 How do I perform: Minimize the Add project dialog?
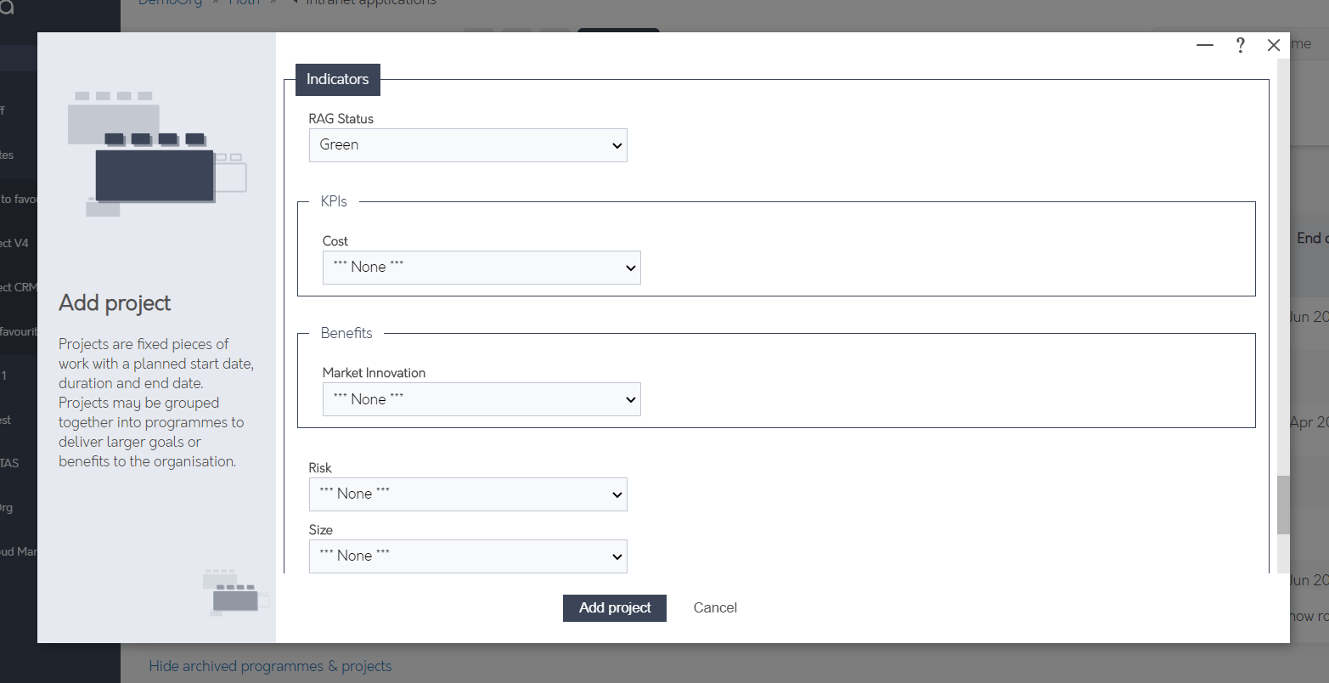pyautogui.click(x=1204, y=45)
